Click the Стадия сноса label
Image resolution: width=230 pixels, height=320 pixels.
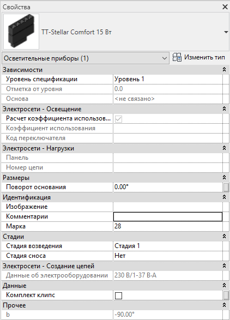26,256
